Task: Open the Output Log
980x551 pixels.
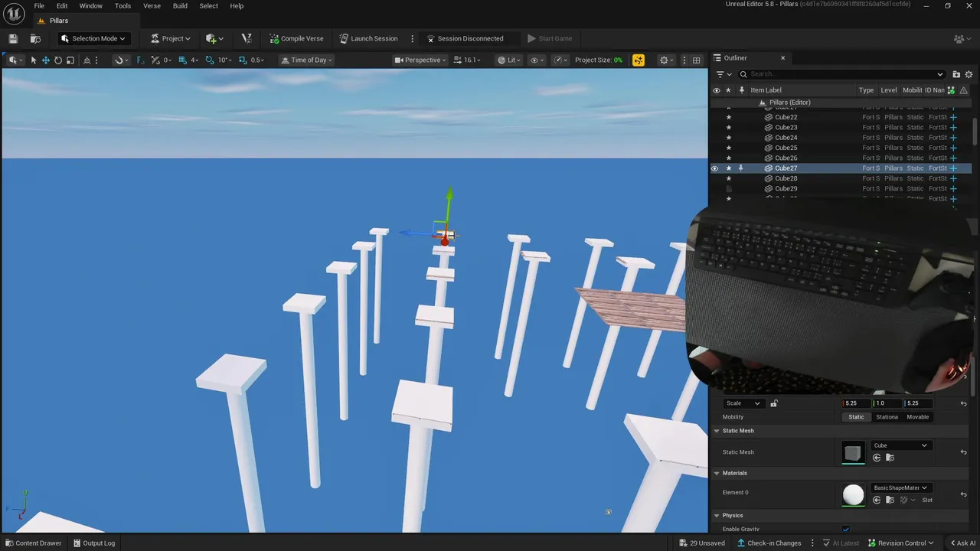Action: [93, 543]
